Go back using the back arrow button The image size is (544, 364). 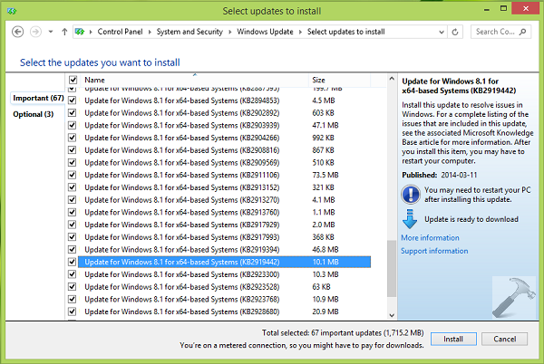click(18, 32)
